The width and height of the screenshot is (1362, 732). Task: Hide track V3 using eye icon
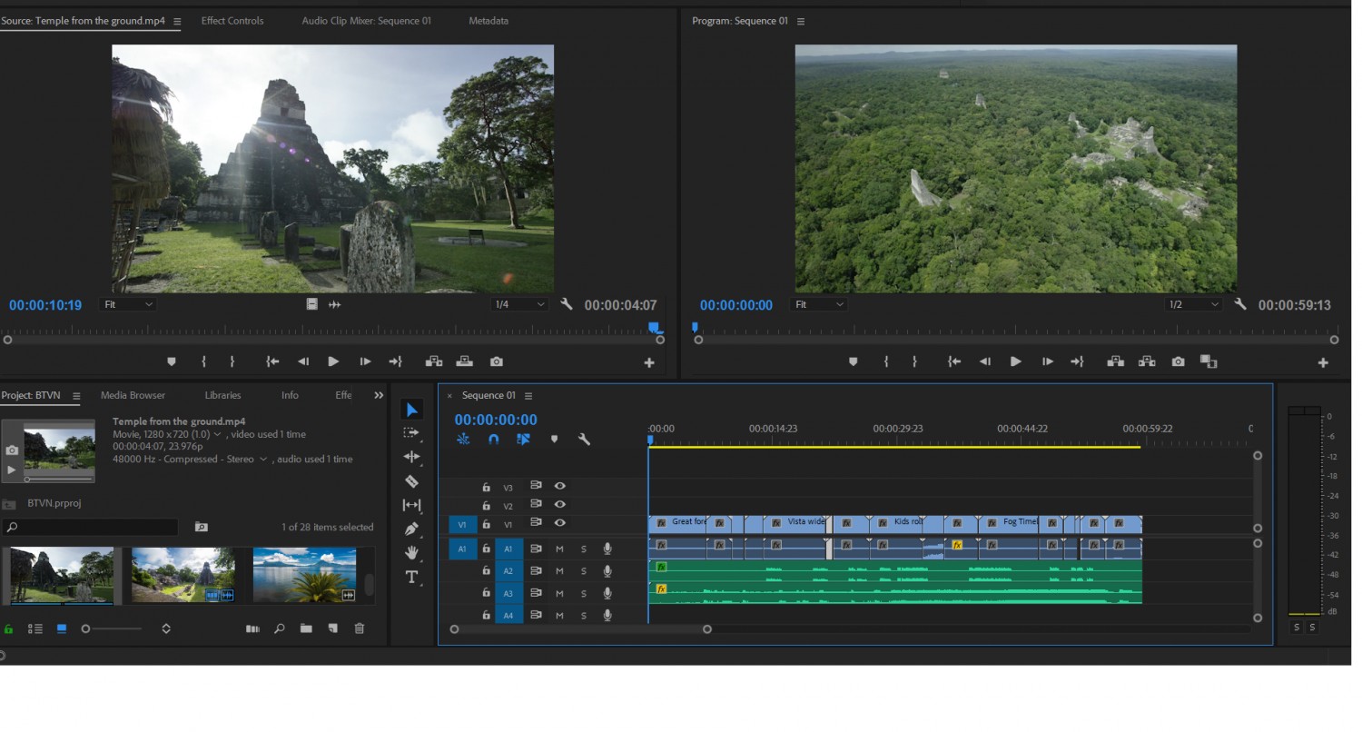560,486
